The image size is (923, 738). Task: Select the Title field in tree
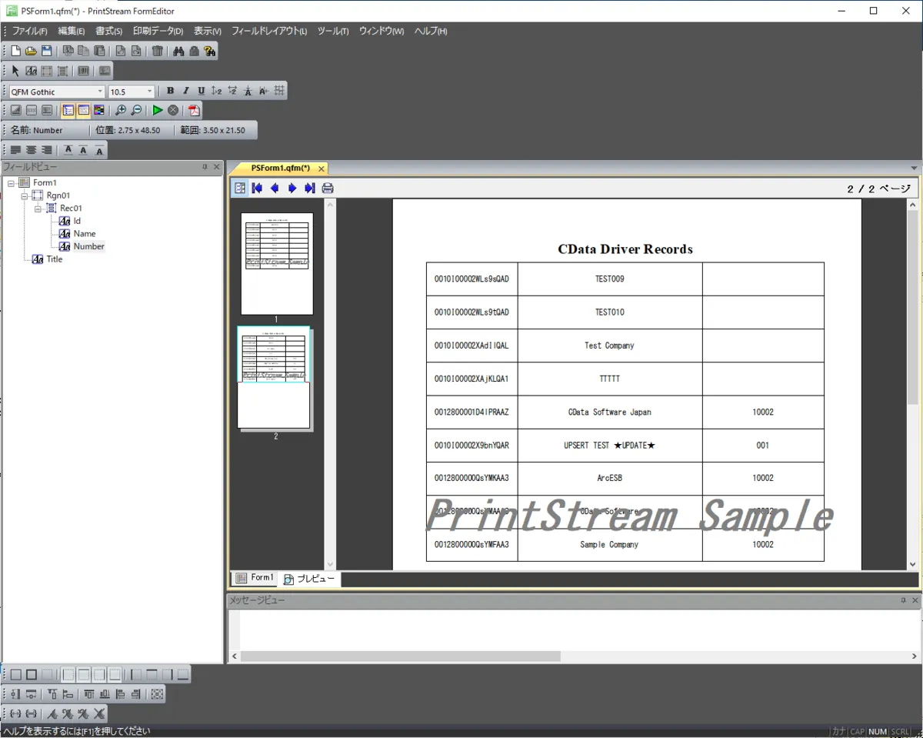[x=55, y=259]
